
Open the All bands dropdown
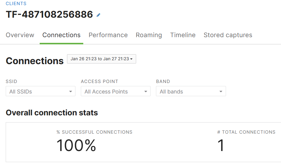coord(191,91)
